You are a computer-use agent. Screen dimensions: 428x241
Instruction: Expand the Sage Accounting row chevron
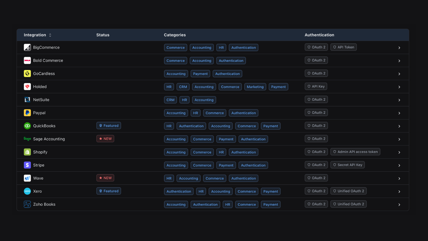399,139
